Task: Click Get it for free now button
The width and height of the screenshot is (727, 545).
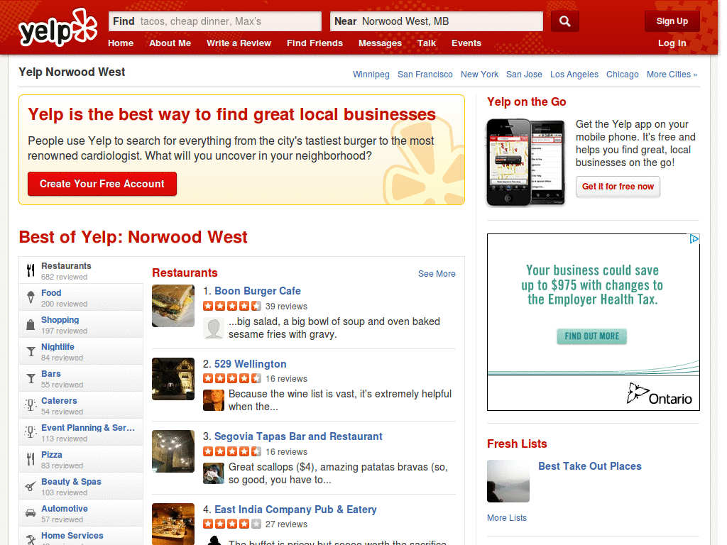Action: pos(618,187)
